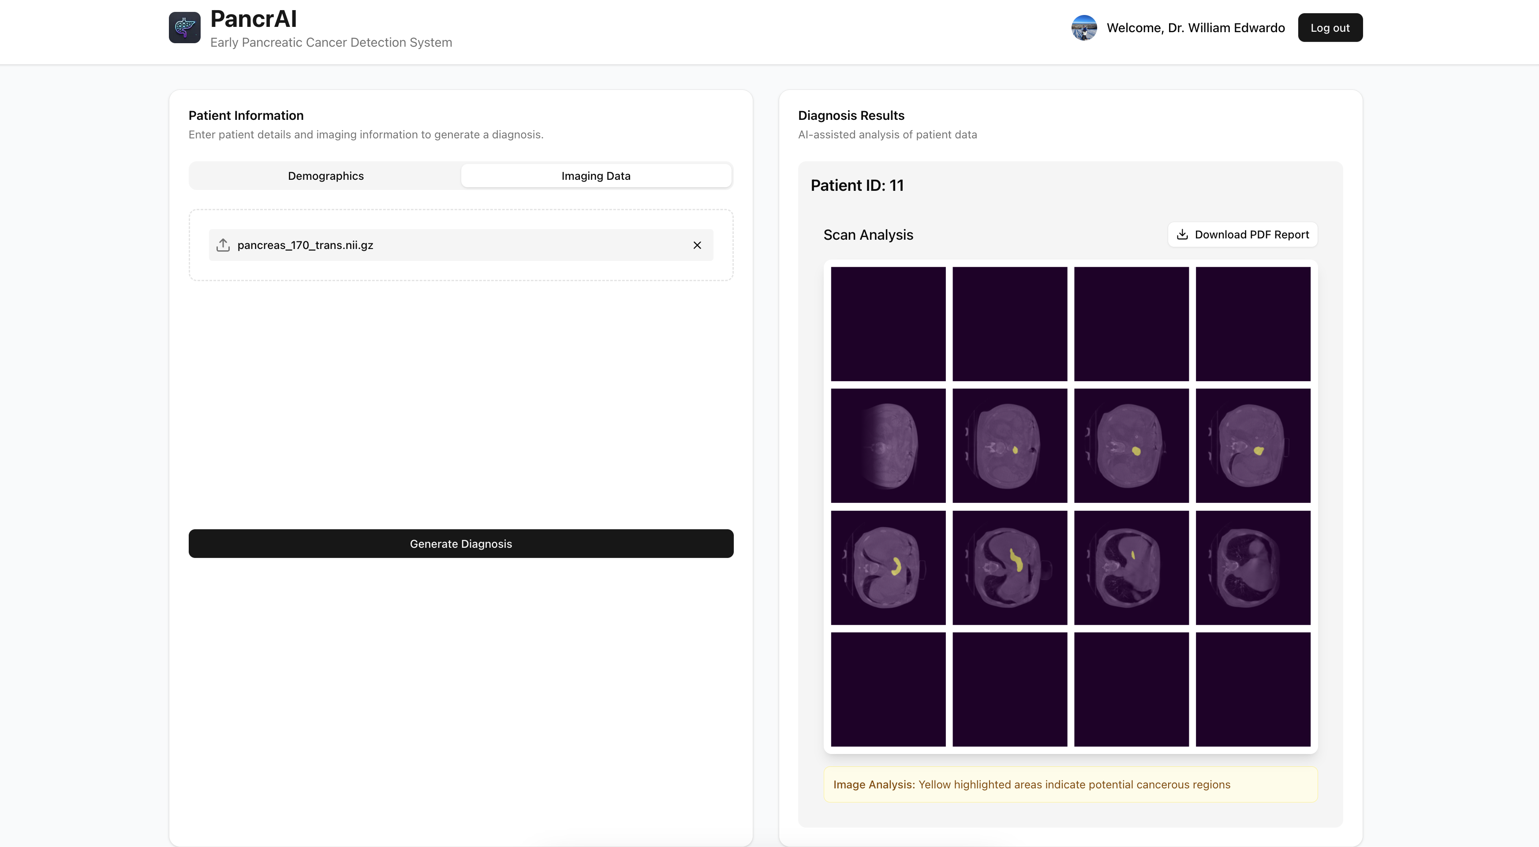1539x847 pixels.
Task: Remove the pancreas_170_trans.nii.gz file
Action: click(x=697, y=245)
